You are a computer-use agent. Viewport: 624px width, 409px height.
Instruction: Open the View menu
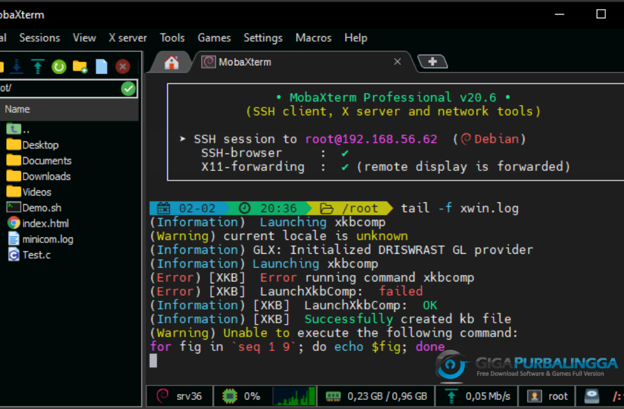85,38
